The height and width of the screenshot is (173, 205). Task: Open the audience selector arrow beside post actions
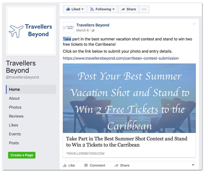point(193,165)
